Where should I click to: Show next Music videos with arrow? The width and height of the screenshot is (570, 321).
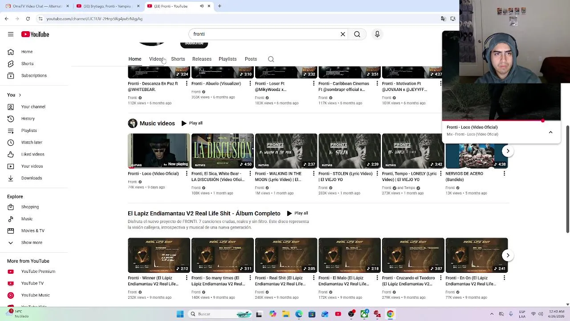tap(508, 151)
